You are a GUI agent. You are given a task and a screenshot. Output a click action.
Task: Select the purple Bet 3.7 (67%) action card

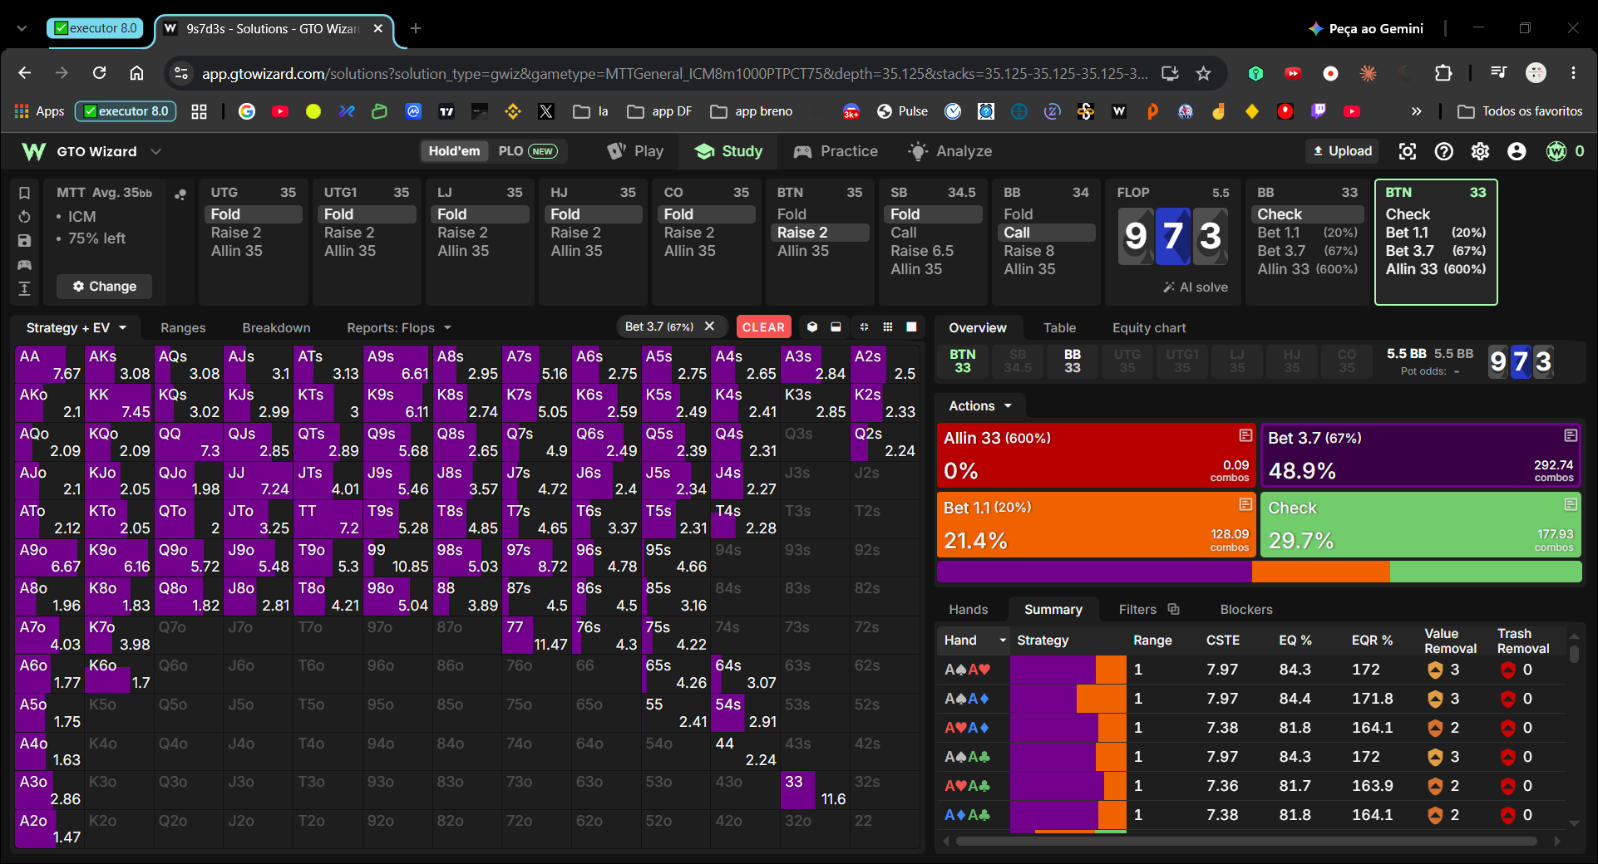[1420, 455]
